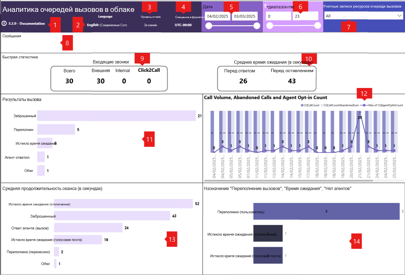The image size is (405, 275).
Task: Click the left handle of the date slider
Action: 209,26
